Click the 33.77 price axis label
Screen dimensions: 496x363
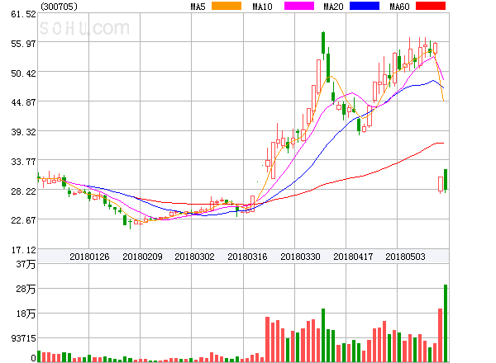[x=23, y=162]
